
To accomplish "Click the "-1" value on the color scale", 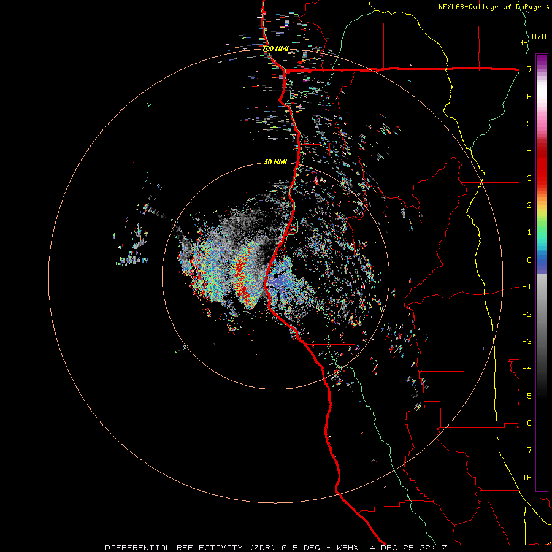I will point(527,287).
